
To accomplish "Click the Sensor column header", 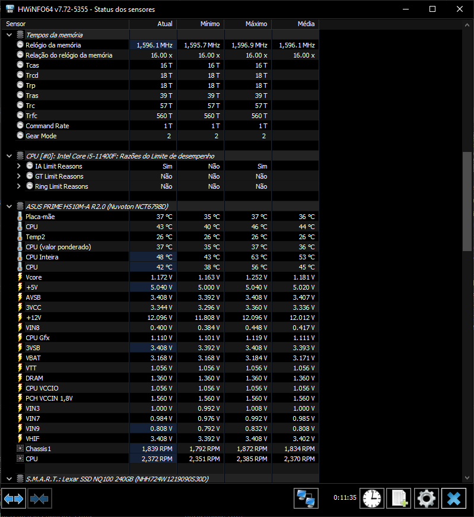I will pos(65,24).
